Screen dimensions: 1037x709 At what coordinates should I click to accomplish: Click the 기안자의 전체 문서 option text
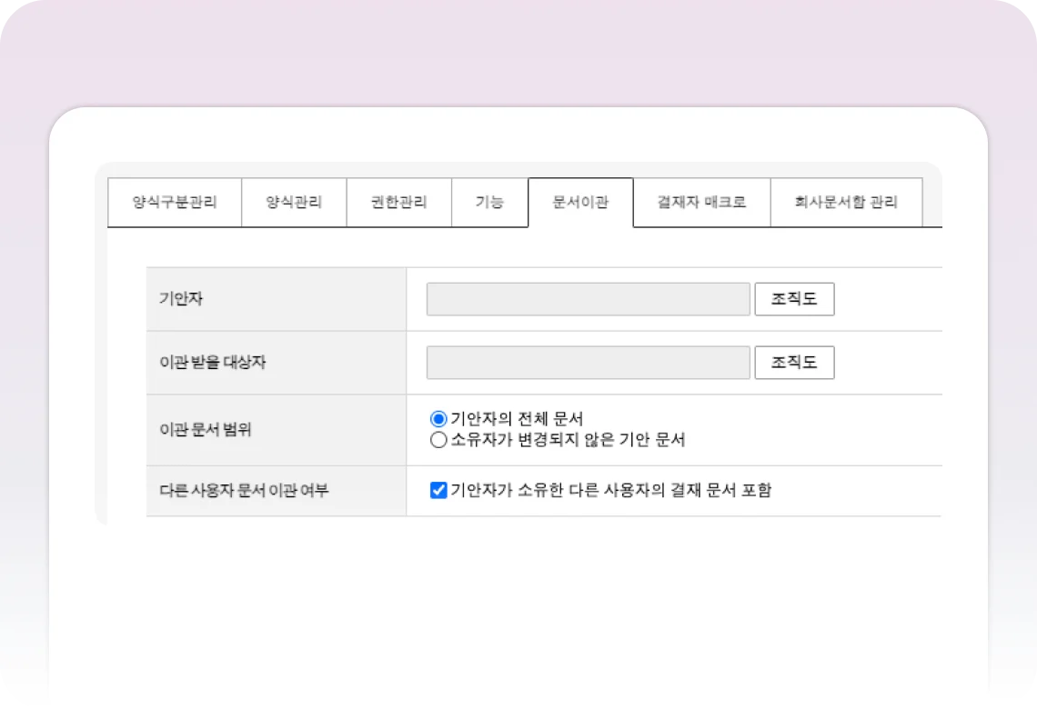click(517, 419)
